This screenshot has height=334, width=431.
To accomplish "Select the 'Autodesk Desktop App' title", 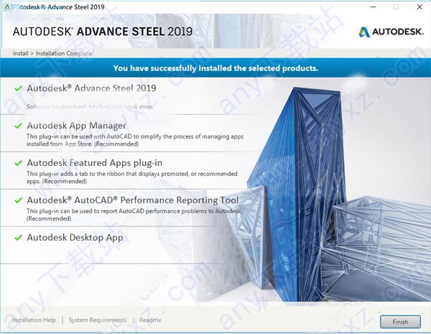I will click(x=75, y=238).
